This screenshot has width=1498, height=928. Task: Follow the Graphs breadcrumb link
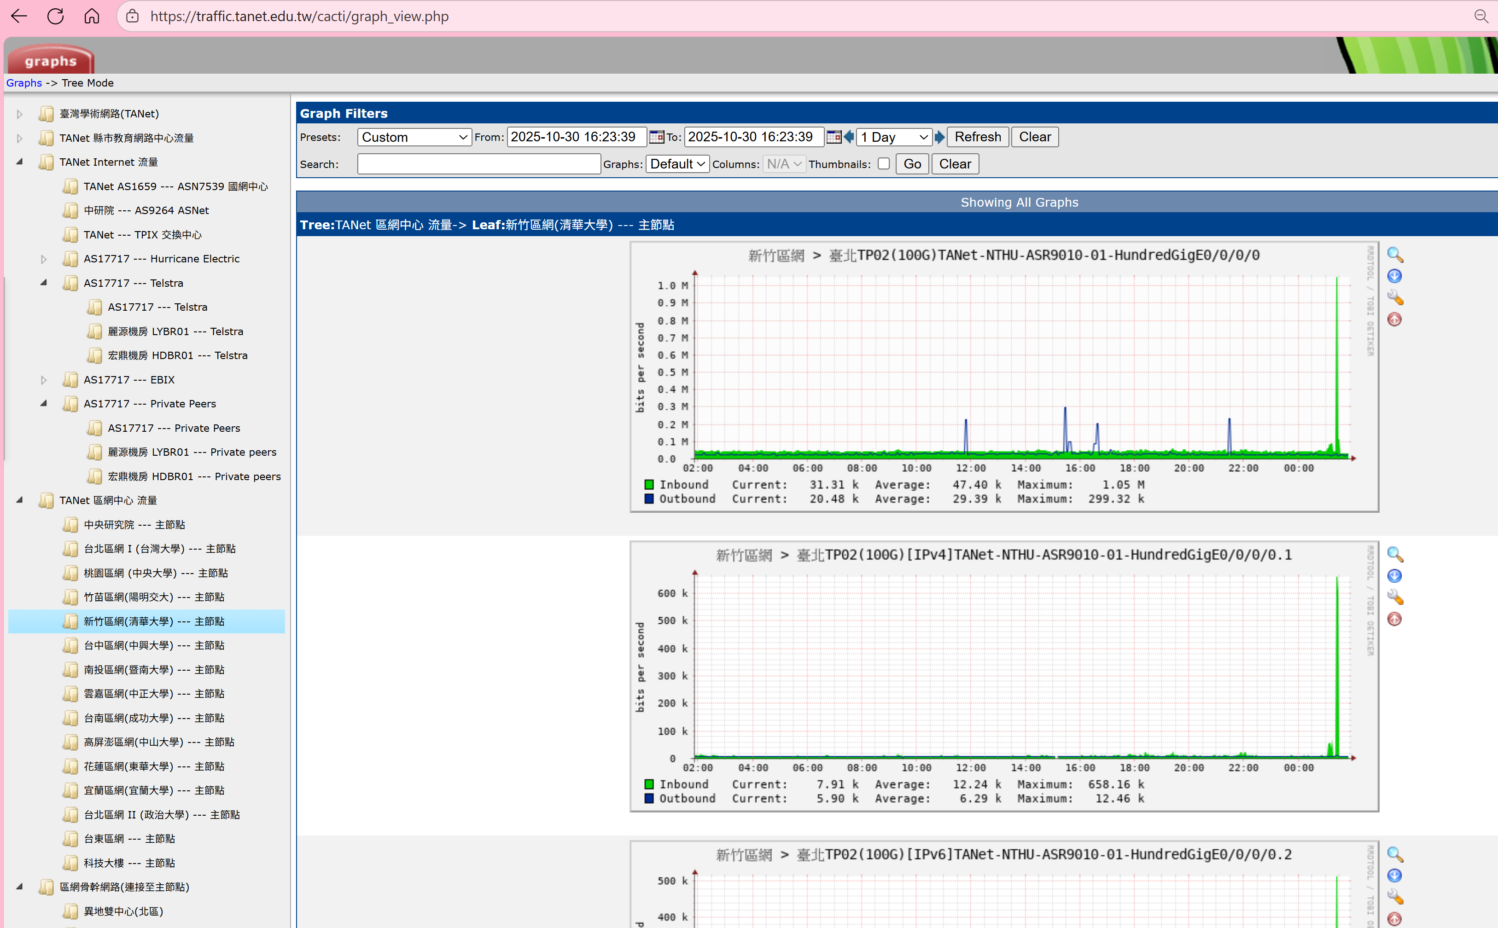pyautogui.click(x=24, y=83)
